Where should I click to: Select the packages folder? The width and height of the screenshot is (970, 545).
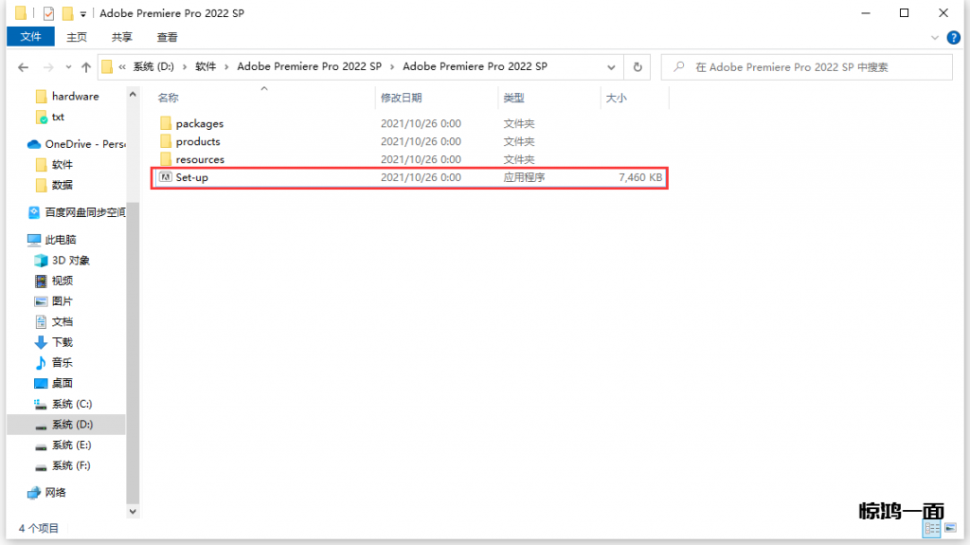tap(199, 123)
